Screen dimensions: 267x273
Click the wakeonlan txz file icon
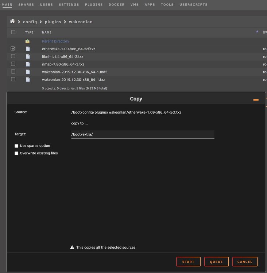[28, 79]
